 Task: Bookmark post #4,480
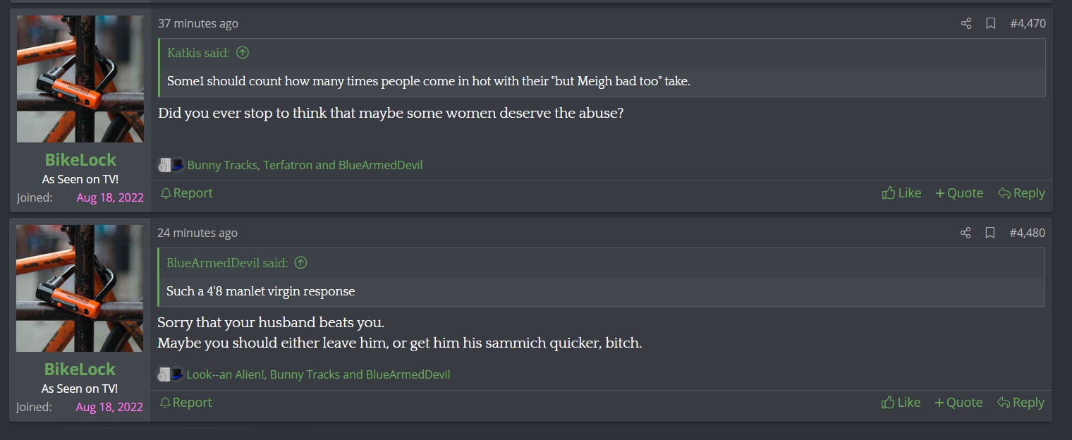pyautogui.click(x=989, y=233)
